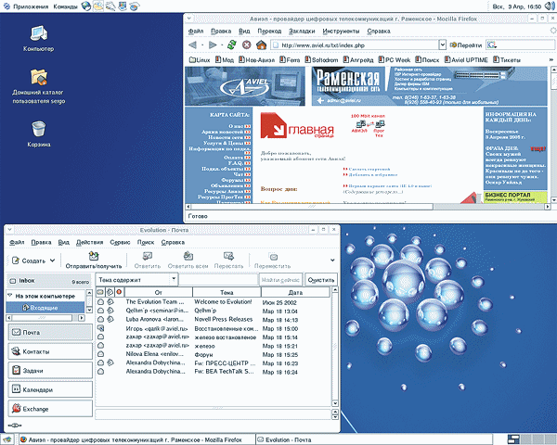The image size is (557, 445).
Task: Click Отправить/получить in Evolution toolbar
Action: 94,260
